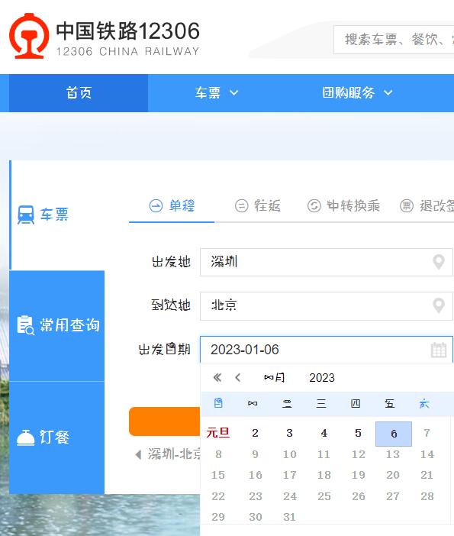Pick date 7 in the calendar
454x536 pixels.
pos(427,433)
